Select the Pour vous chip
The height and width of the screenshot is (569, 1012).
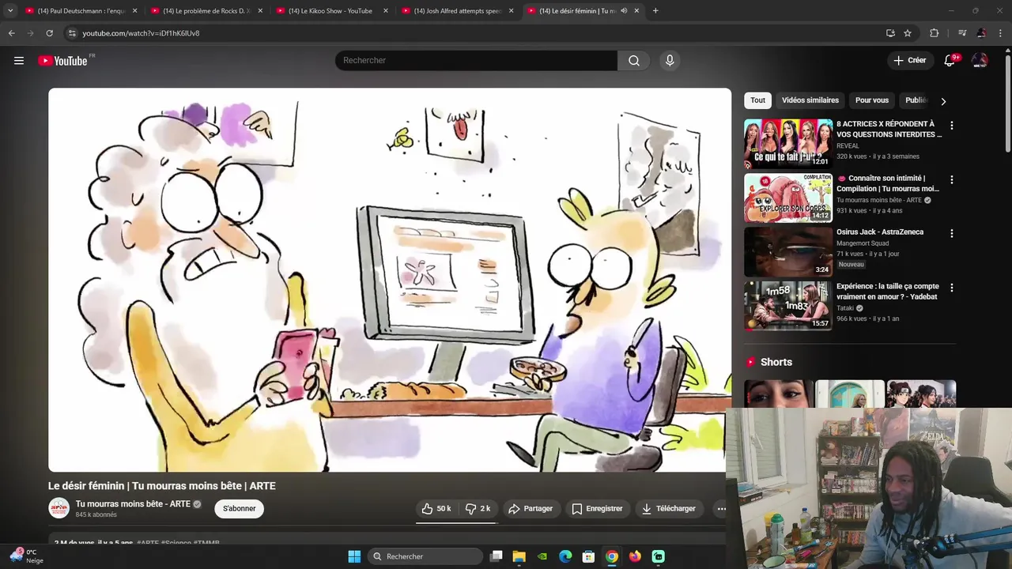872,100
